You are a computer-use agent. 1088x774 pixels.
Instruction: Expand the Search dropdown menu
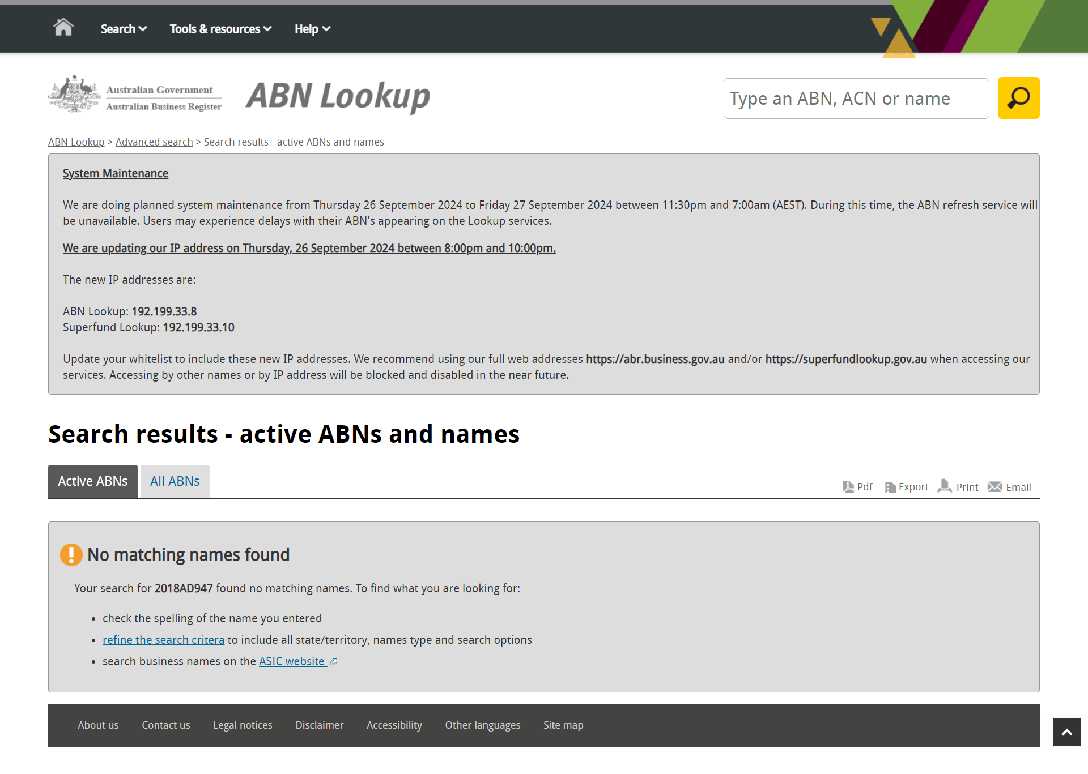(124, 29)
